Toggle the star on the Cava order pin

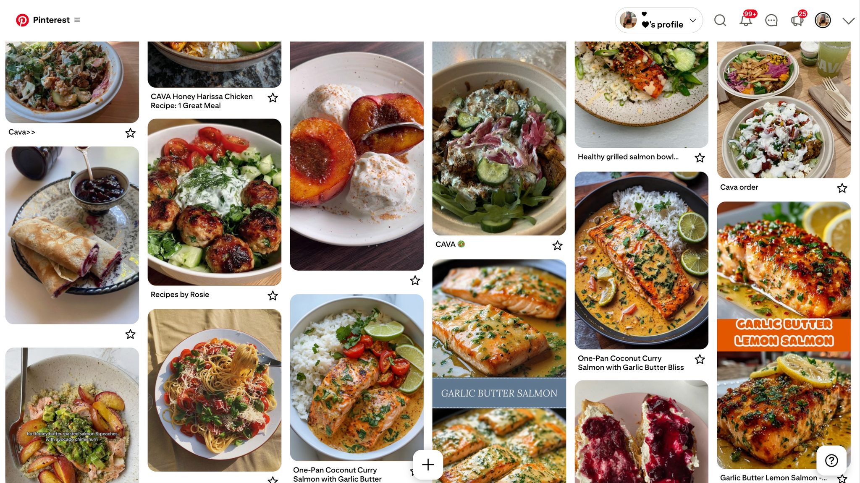842,188
